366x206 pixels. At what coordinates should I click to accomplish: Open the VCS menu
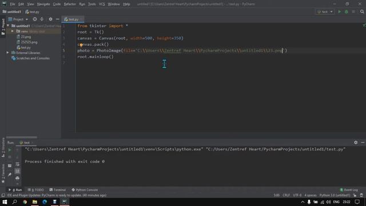pyautogui.click(x=102, y=4)
